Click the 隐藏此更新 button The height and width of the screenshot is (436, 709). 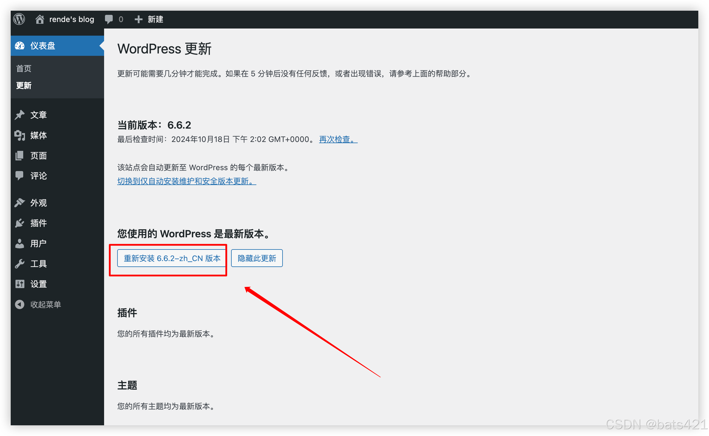(257, 258)
